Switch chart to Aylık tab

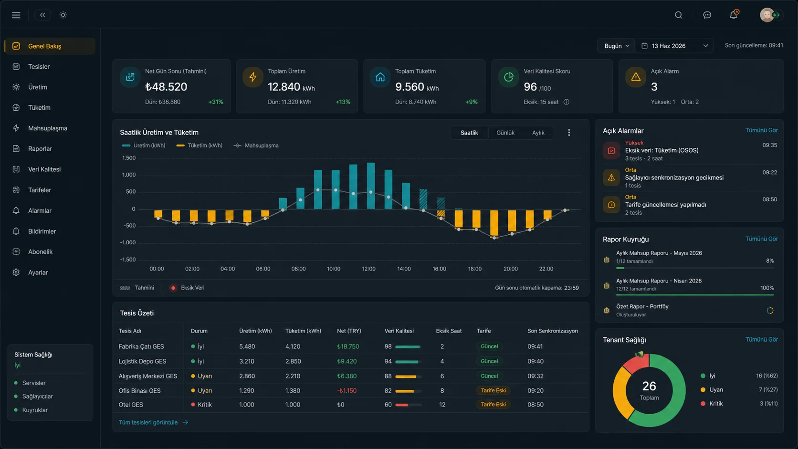click(538, 133)
